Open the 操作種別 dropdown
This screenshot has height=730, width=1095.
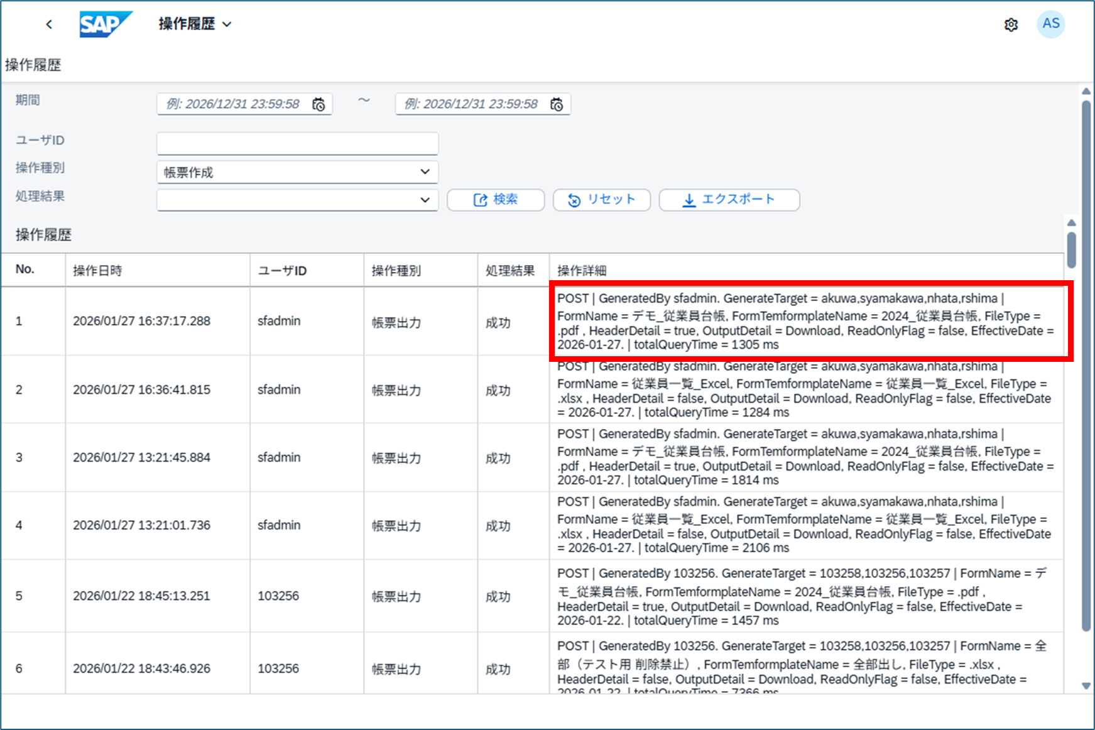click(297, 172)
